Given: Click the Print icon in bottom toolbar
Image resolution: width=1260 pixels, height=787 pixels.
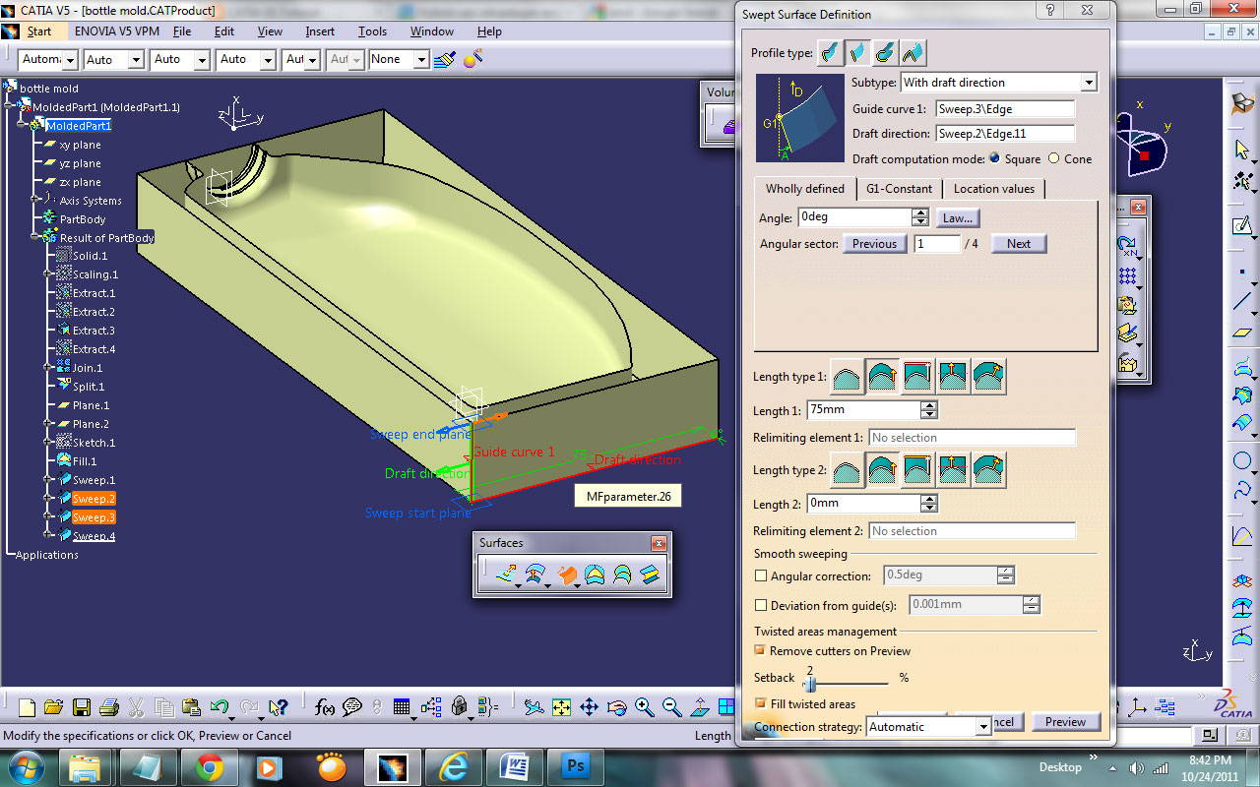Looking at the screenshot, I should (x=109, y=706).
